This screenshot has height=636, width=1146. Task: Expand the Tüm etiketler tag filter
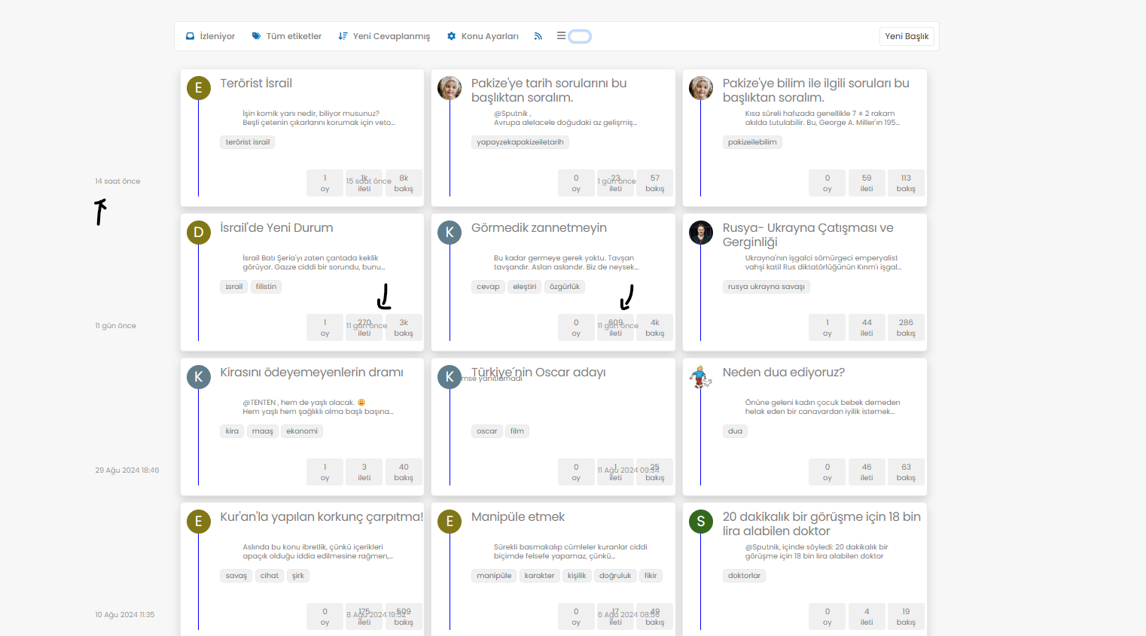pos(287,36)
